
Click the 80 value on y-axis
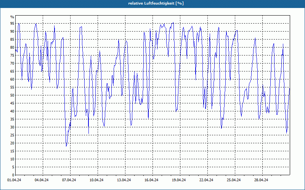pos(12,47)
